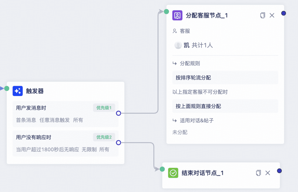Click the 任意消息触发 condition text
This screenshot has width=298, height=192.
(54, 120)
